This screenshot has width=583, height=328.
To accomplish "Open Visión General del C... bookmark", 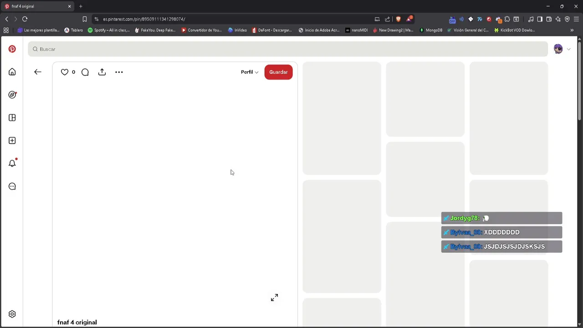I will tap(468, 30).
